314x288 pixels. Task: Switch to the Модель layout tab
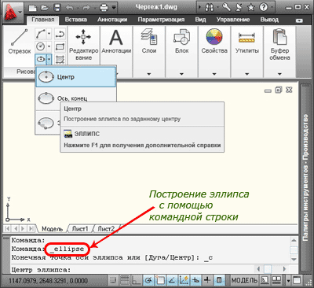tap(53, 229)
